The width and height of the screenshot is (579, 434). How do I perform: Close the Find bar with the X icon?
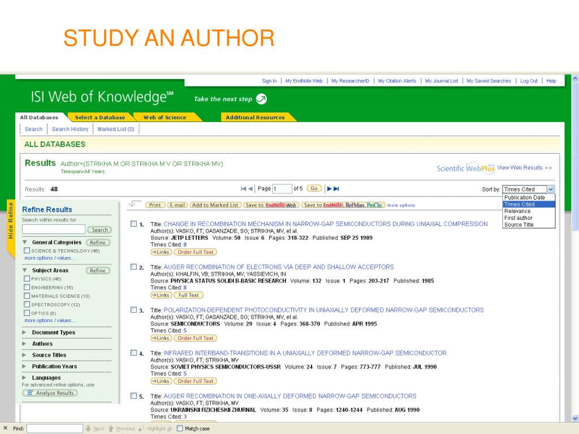click(5, 428)
